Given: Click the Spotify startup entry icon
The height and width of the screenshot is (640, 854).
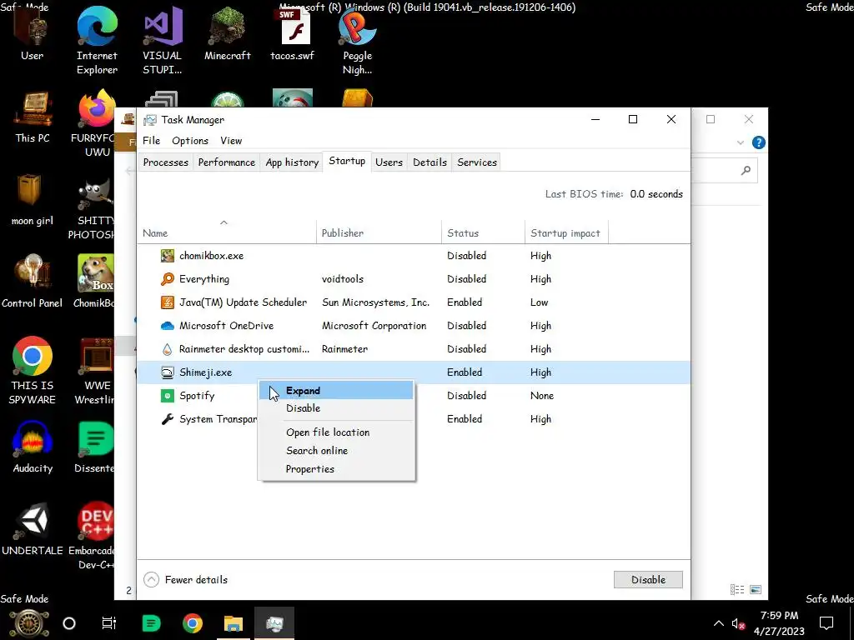Looking at the screenshot, I should pyautogui.click(x=167, y=396).
